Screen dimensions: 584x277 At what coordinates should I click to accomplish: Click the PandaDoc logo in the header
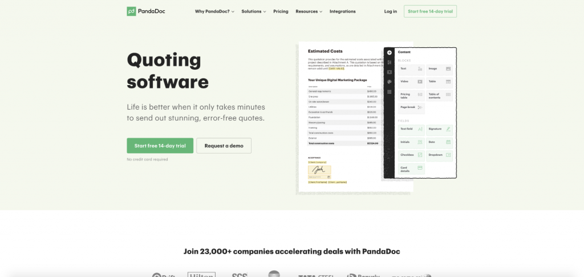[145, 11]
